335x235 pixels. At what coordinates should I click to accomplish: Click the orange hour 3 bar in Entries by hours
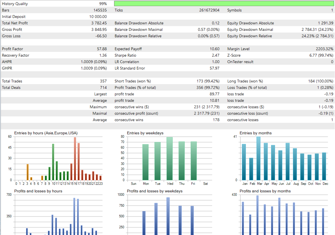click(27, 172)
